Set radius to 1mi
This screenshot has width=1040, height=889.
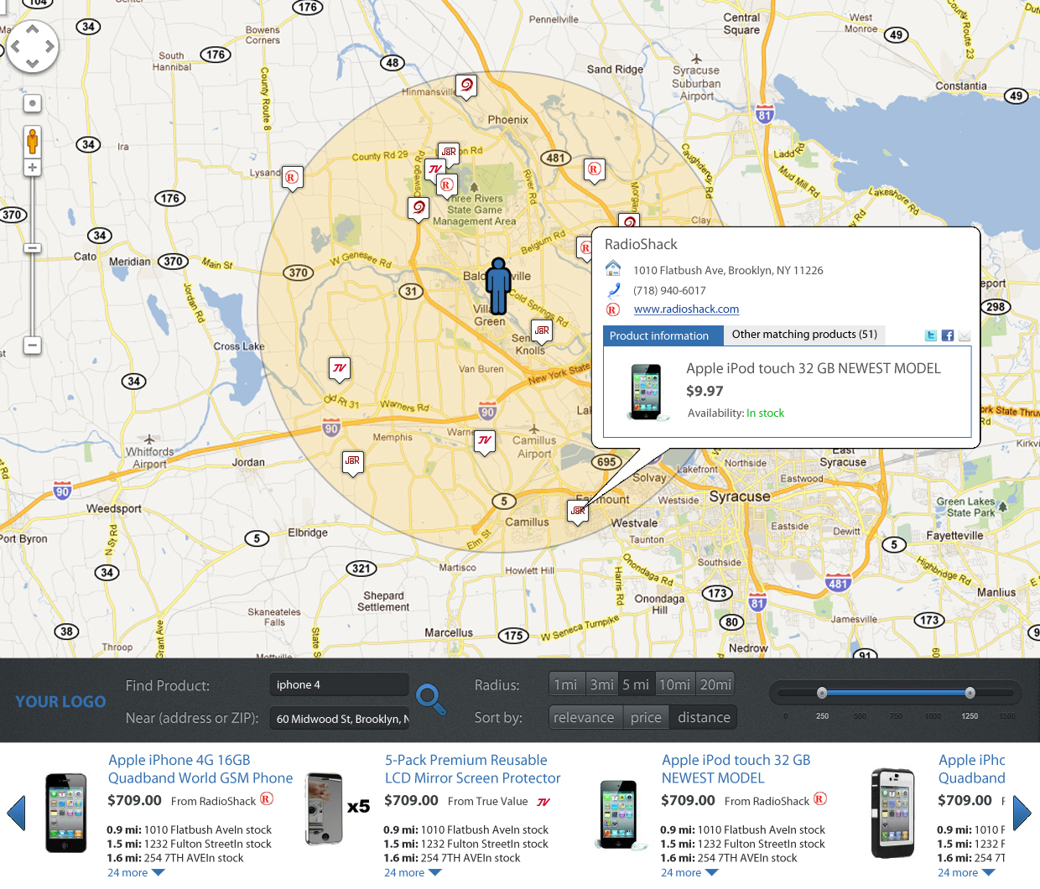pyautogui.click(x=566, y=684)
